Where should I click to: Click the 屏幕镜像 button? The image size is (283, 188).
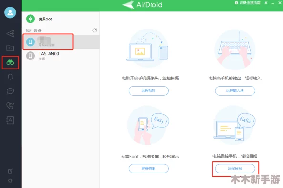click(148, 168)
